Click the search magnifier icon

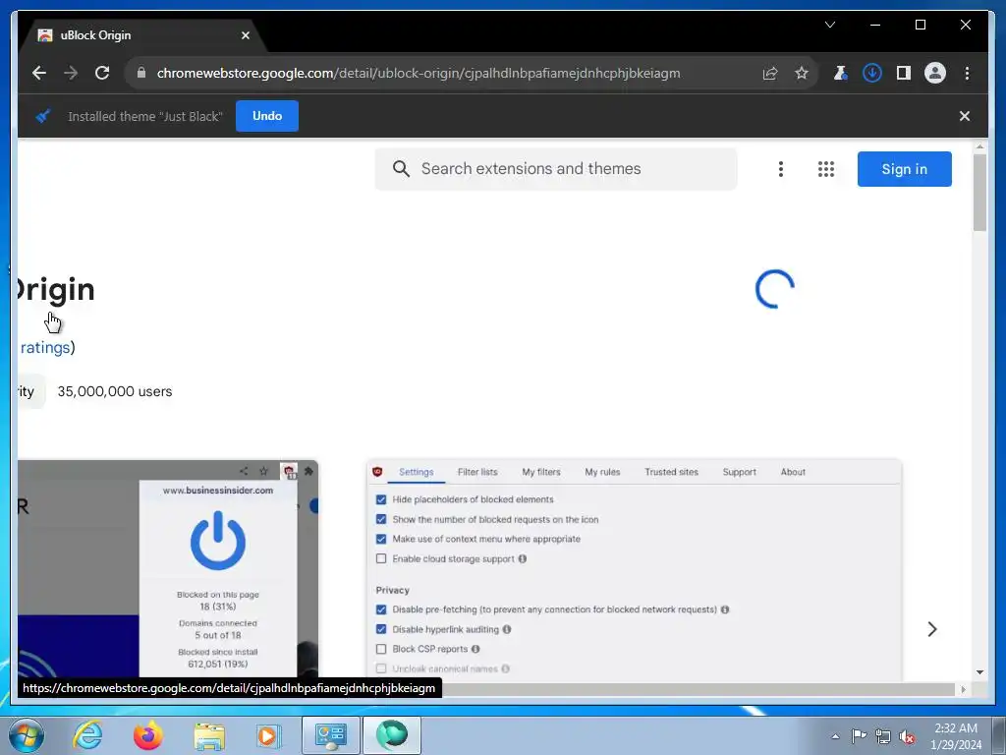click(401, 169)
